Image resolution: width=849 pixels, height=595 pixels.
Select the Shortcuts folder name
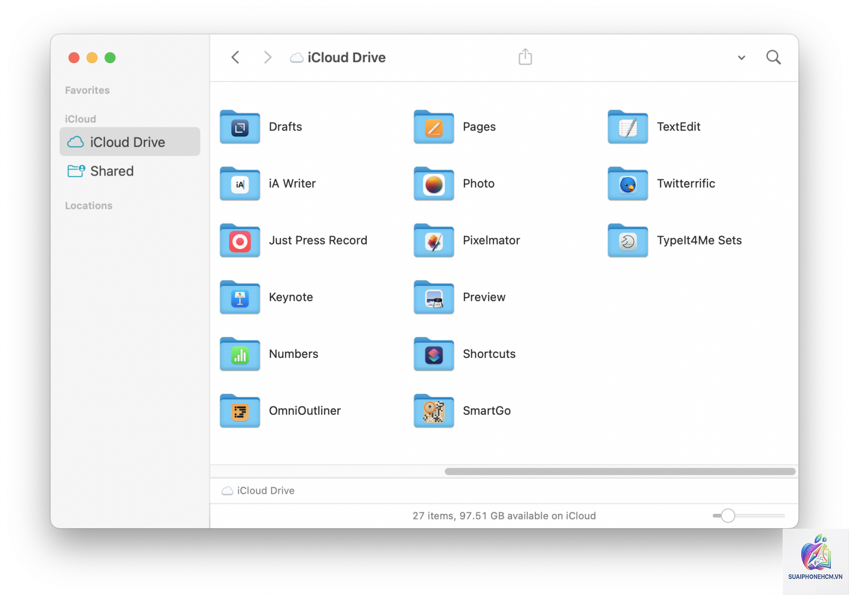pyautogui.click(x=489, y=354)
